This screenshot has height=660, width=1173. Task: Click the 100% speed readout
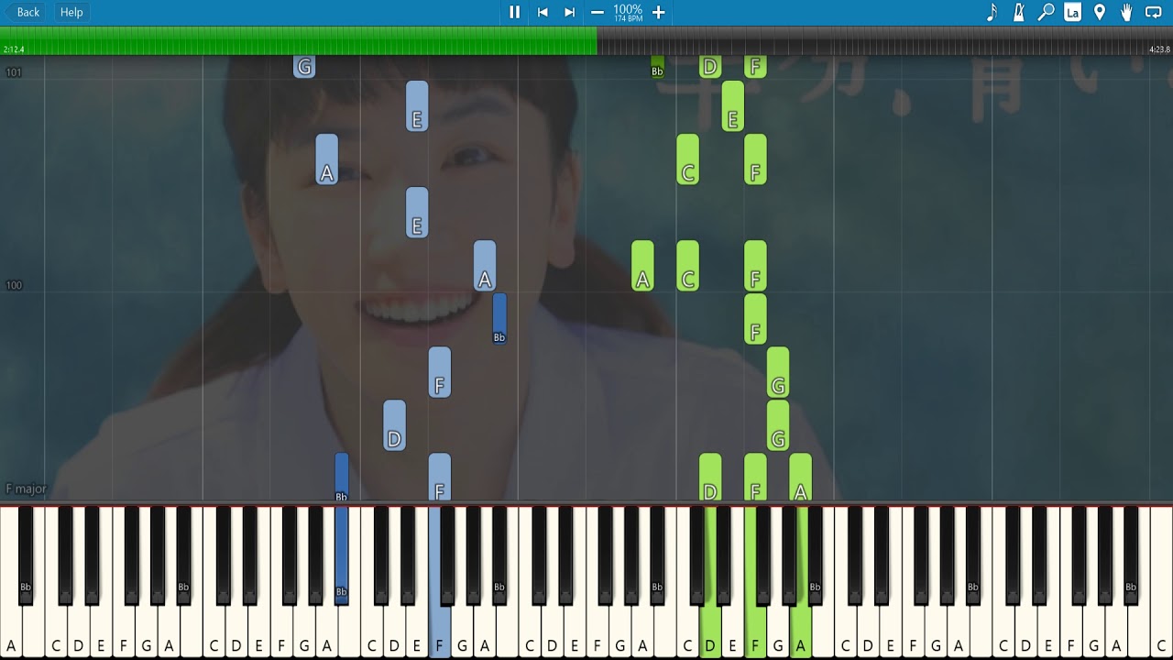pos(628,9)
